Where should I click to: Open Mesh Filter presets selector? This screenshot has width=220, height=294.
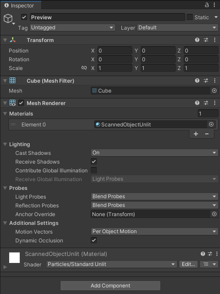(206, 80)
